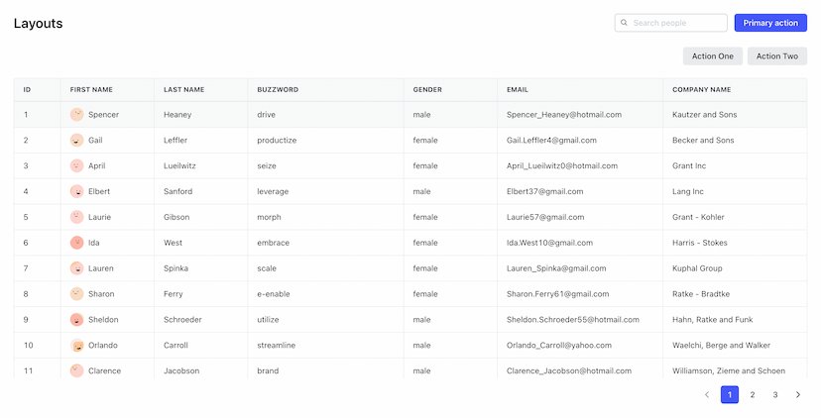
Task: Click company Becker and Sons
Action: click(703, 141)
